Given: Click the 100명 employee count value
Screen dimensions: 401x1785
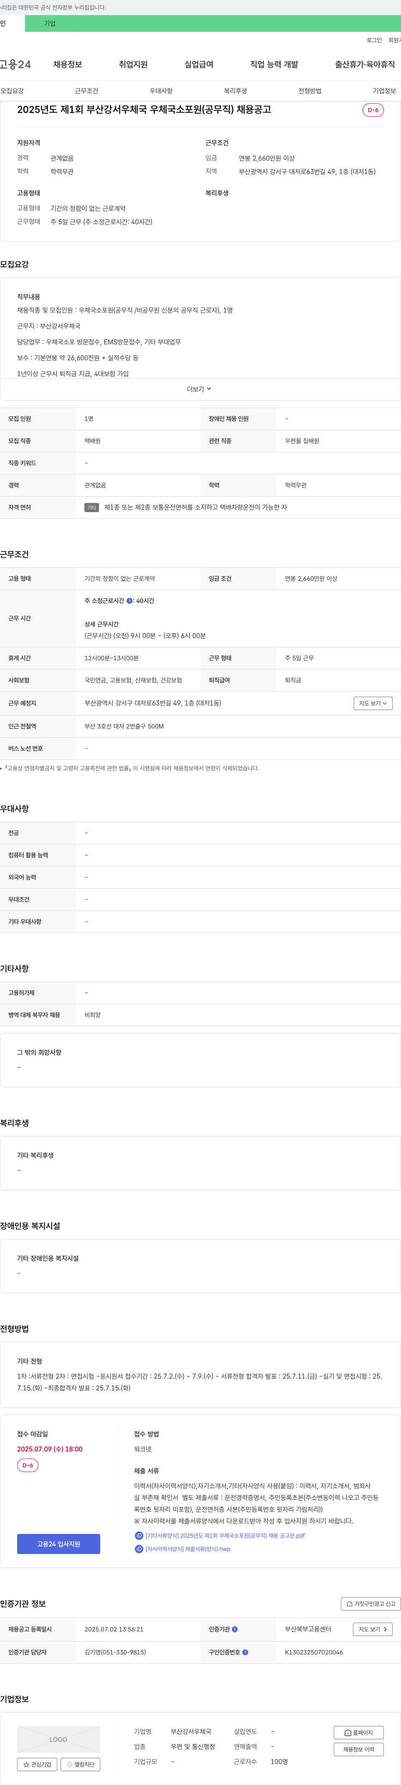Looking at the screenshot, I should [279, 1762].
